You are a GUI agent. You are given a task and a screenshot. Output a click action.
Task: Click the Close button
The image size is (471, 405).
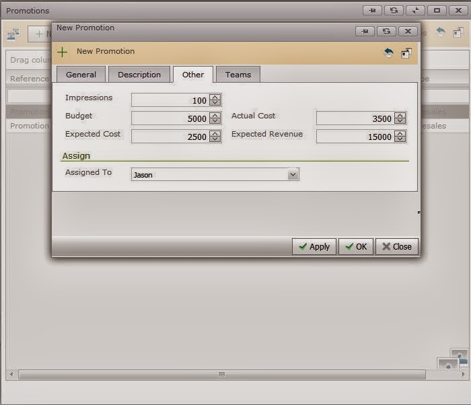click(x=397, y=247)
